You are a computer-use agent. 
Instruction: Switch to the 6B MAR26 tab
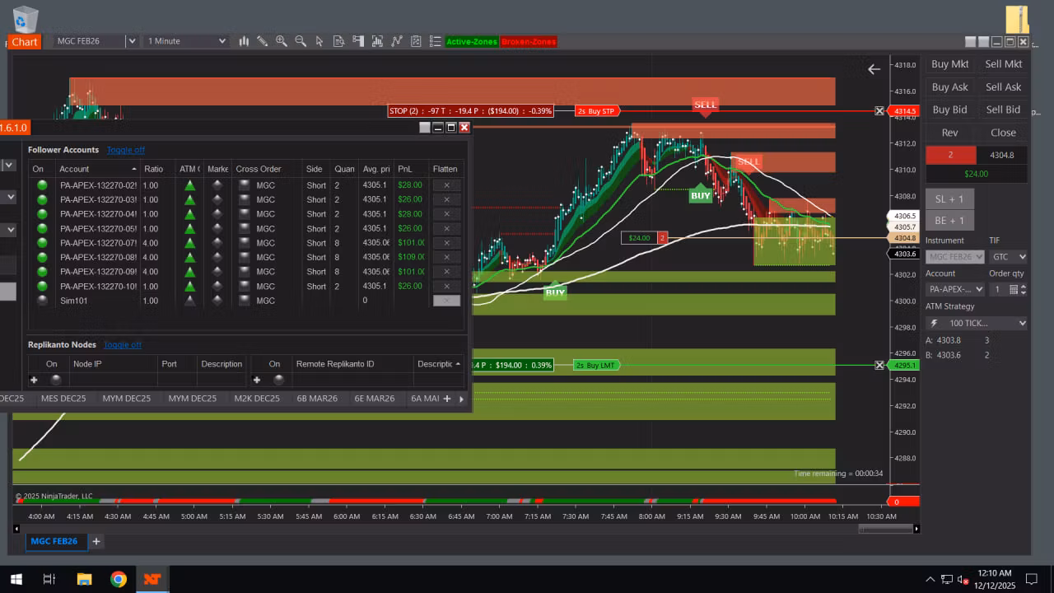point(317,399)
